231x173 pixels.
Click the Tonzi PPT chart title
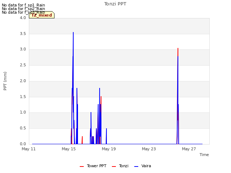click(x=115, y=4)
